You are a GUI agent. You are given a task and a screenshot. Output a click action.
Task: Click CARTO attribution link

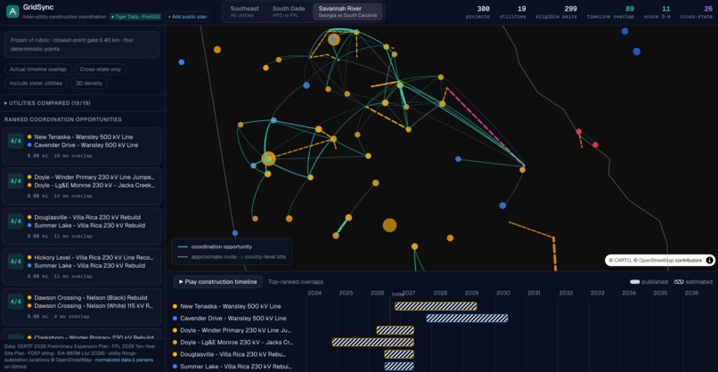coord(622,261)
